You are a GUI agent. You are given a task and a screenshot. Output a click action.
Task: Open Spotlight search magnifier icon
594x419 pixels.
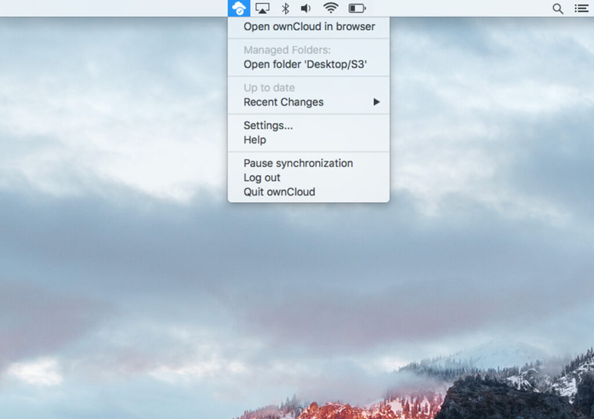(557, 8)
